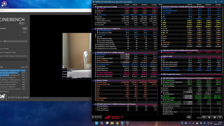Select AMD Ryzen Threadripper 2990W ranking row
224x126 pixels.
[x=13, y=71]
